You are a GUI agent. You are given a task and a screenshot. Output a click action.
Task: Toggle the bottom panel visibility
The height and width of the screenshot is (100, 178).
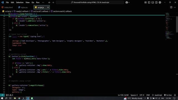[x=153, y=2]
